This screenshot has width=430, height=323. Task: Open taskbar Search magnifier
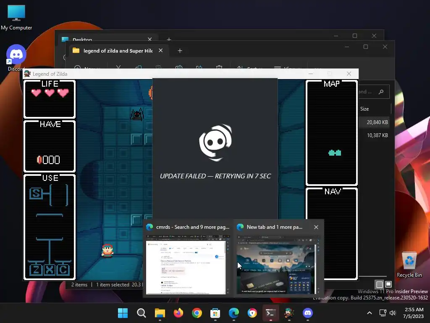click(x=141, y=313)
